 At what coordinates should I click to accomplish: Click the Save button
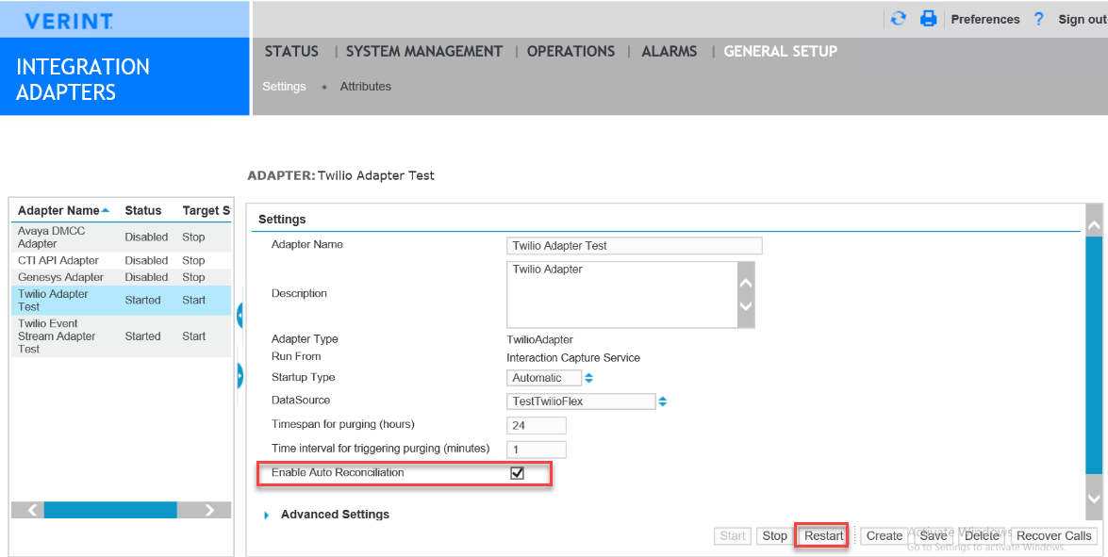tap(933, 536)
